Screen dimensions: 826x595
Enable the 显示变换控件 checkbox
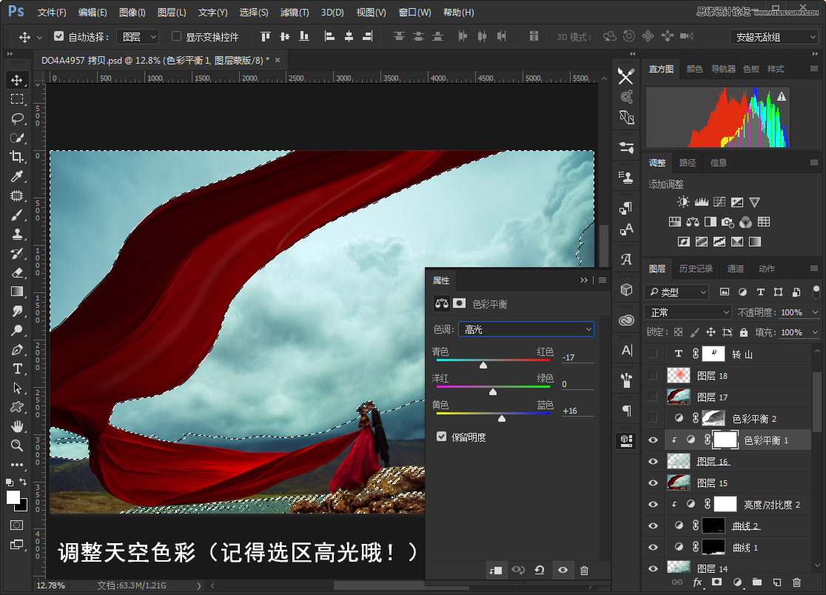tap(176, 36)
